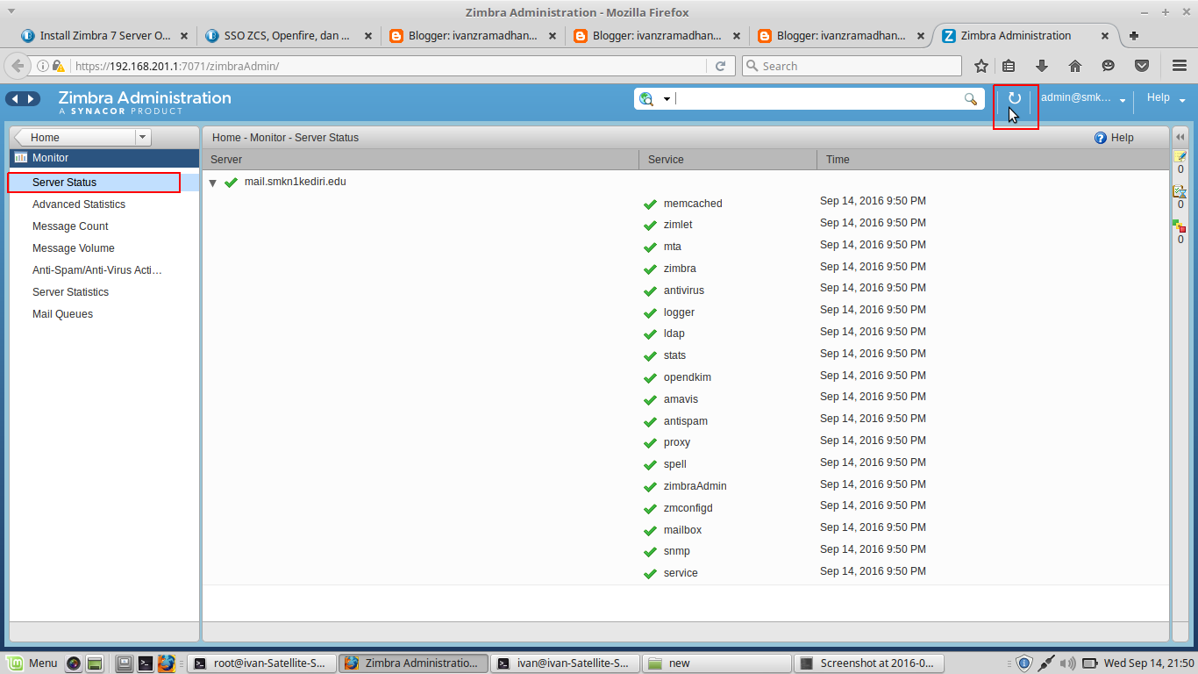Open Anti-Spam/Anti-Virus Activity in sidebar

pyautogui.click(x=96, y=270)
